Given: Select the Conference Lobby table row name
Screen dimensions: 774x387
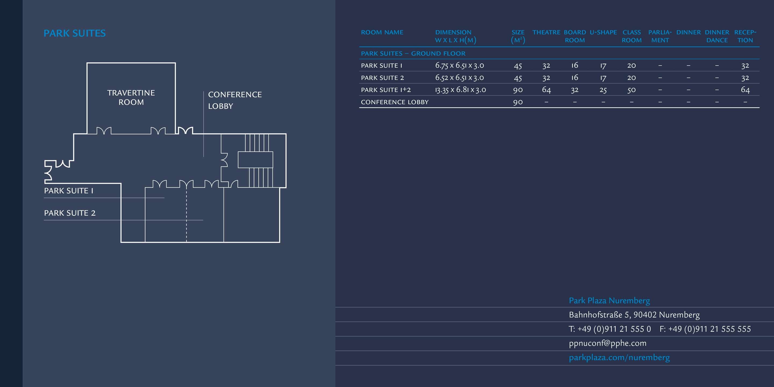Looking at the screenshot, I should [395, 102].
